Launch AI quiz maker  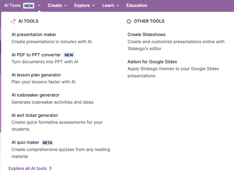click(25, 142)
